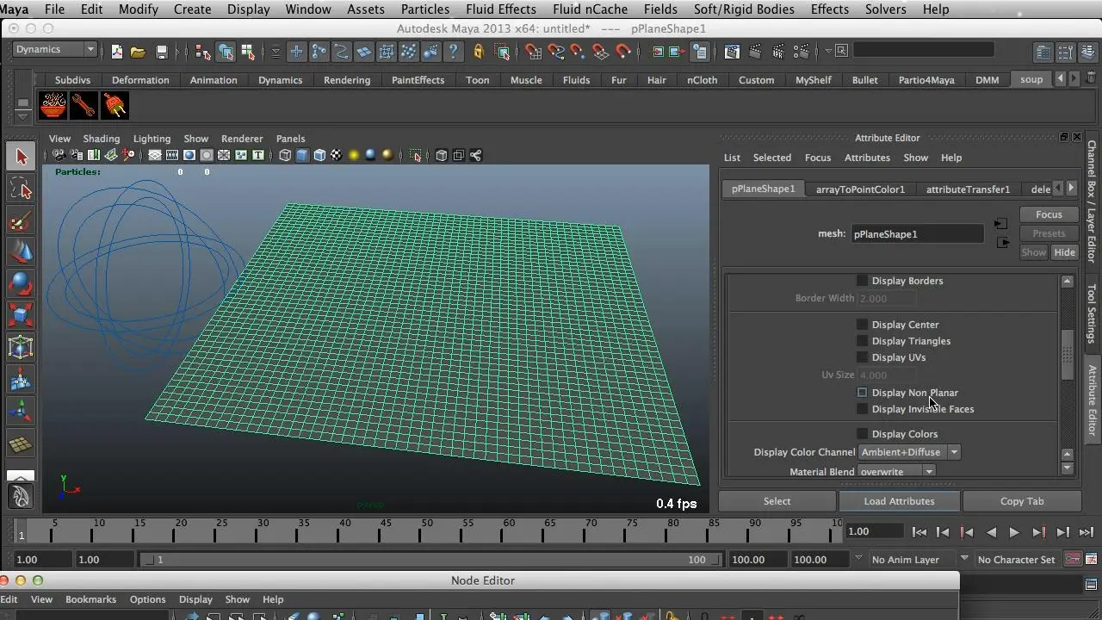Switch to the arrayToPointColor1 tab
Image resolution: width=1102 pixels, height=620 pixels.
pos(859,189)
